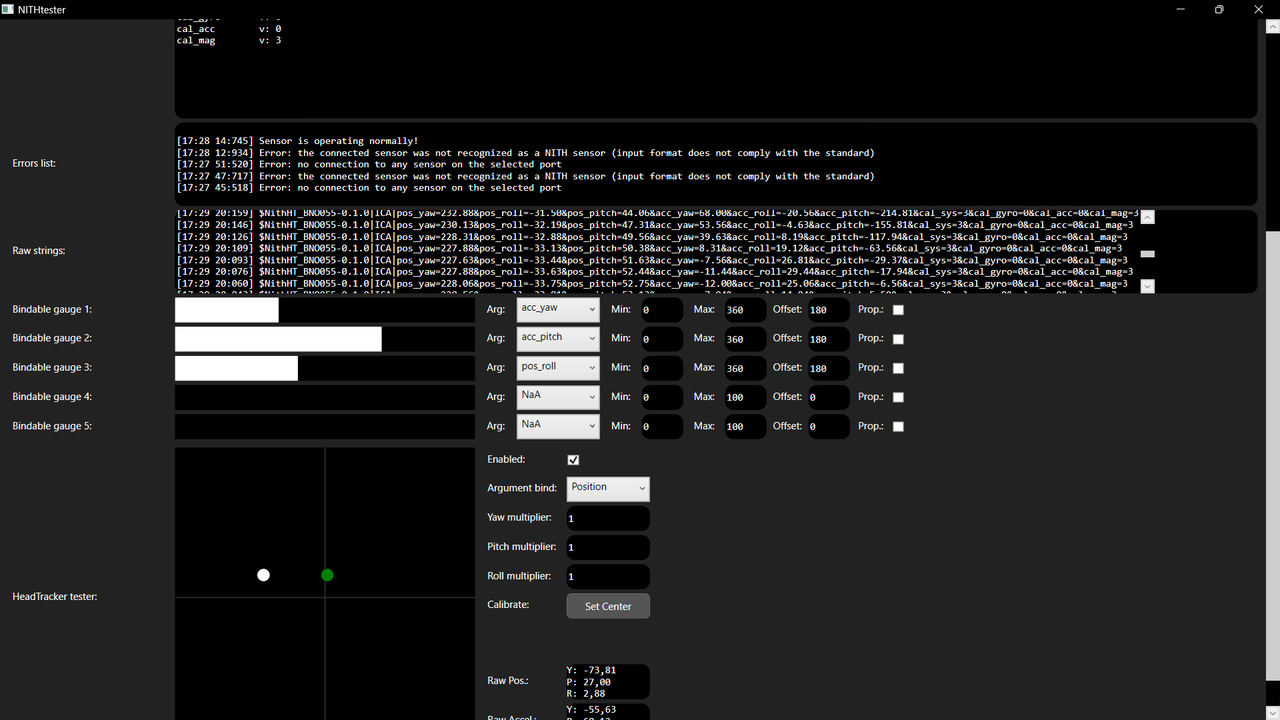1280x720 pixels.
Task: Click Max field of Bindable gauge 3
Action: click(745, 368)
